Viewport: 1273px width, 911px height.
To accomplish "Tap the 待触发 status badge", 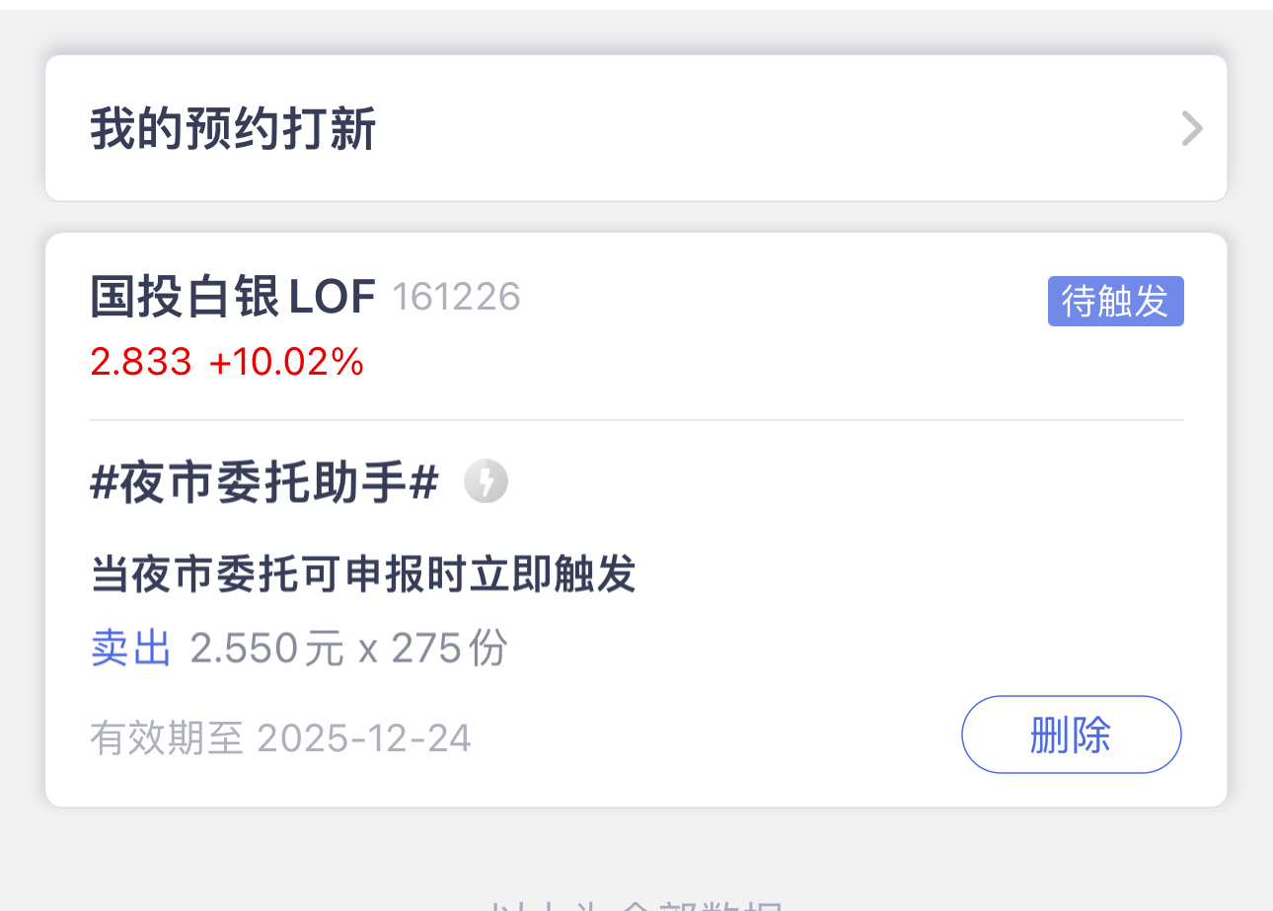I will pos(1115,301).
